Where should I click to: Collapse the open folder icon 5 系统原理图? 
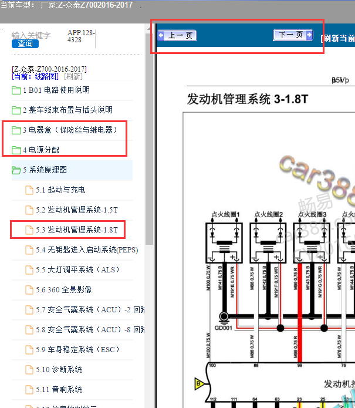click(x=16, y=170)
